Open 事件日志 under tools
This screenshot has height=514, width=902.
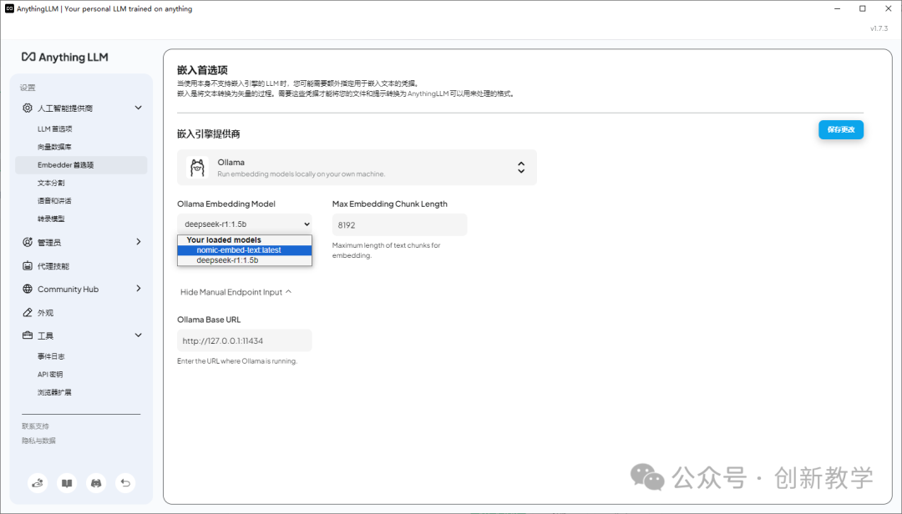(x=51, y=356)
